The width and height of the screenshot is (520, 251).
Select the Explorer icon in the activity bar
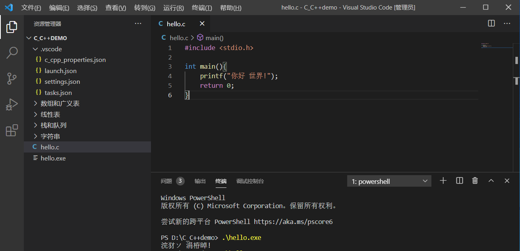[x=12, y=27]
